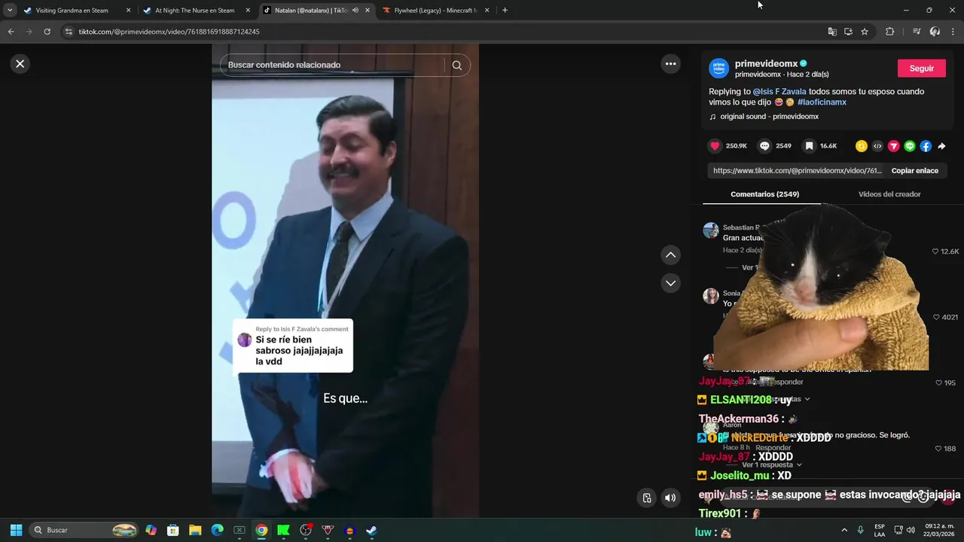
Task: Open the ESP LAA language switcher
Action: pos(880,530)
